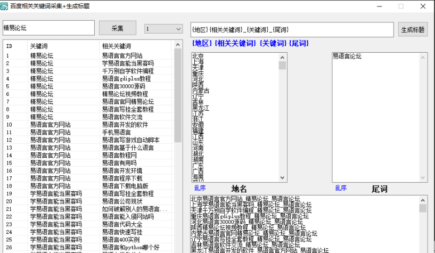Select row 2 学易语言能当黑客吗
The height and width of the screenshot is (253, 435).
(89, 63)
